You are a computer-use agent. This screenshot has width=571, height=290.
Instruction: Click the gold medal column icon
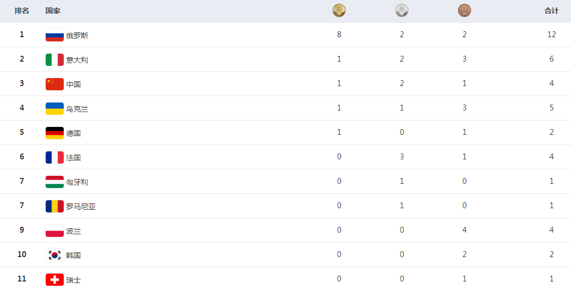[339, 11]
